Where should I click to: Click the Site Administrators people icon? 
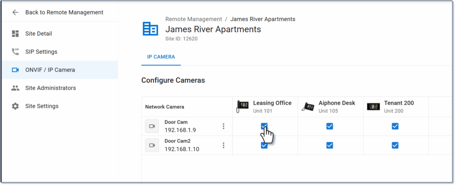(x=16, y=88)
